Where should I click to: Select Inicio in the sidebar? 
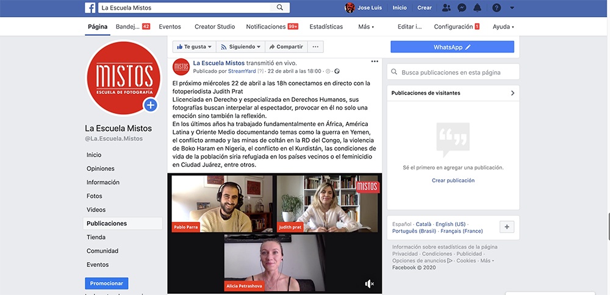[x=94, y=155]
